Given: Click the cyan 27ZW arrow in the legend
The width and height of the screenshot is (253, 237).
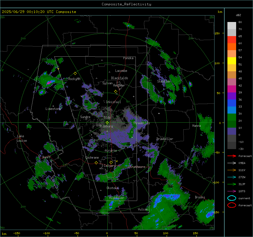Looking at the screenshot, I should [232, 177].
